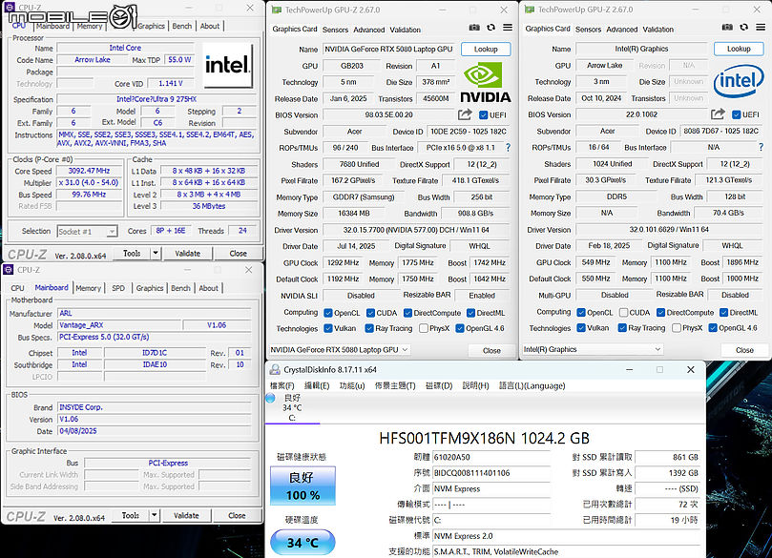This screenshot has width=772, height=558.
Task: Click Lookup button in NVIDIA GPU-Z
Action: point(486,49)
